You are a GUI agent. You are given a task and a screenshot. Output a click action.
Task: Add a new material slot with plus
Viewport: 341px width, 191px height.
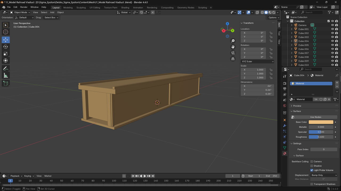click(x=337, y=83)
